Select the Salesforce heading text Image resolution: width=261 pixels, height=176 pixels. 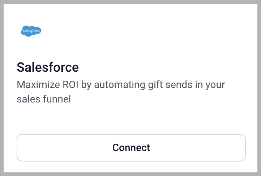pos(48,67)
